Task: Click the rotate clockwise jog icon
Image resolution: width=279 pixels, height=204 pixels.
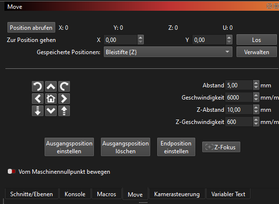Action: (64, 86)
